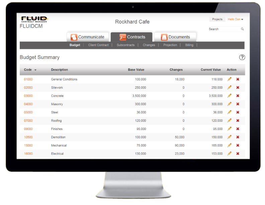Edit the Electrical row
Viewport: 265px width, 205px height.
tap(229, 153)
